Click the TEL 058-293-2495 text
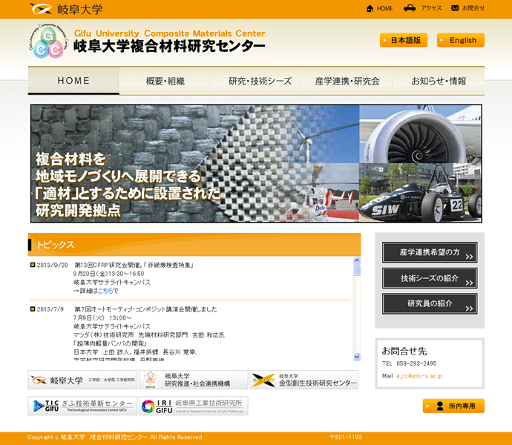512x445 pixels. pyautogui.click(x=409, y=363)
